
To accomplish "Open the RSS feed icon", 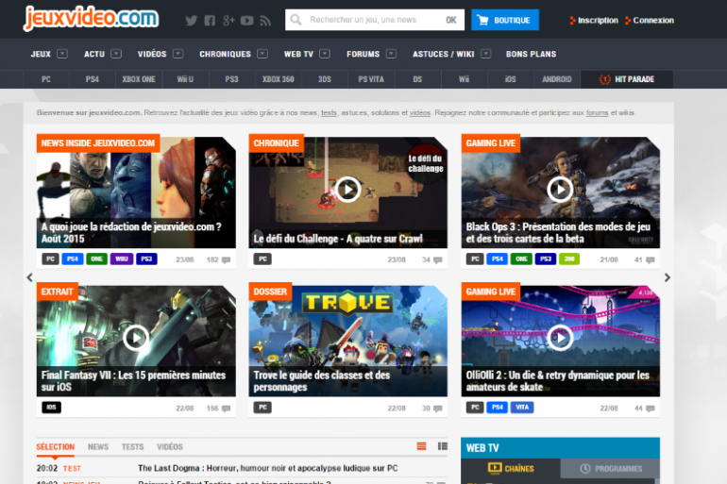I will pos(265,21).
